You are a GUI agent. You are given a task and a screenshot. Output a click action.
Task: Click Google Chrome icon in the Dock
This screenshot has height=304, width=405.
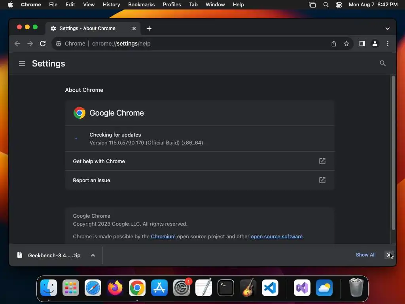click(137, 288)
